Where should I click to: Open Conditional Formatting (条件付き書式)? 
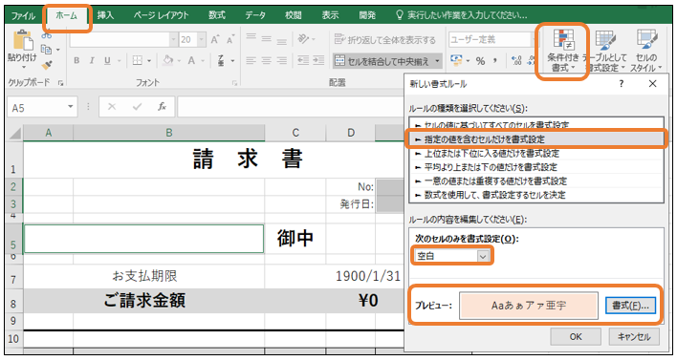click(562, 51)
